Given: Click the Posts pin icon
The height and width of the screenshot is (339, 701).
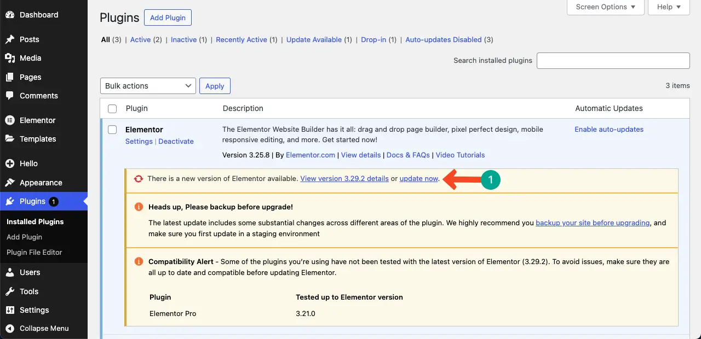Looking at the screenshot, I should pyautogui.click(x=10, y=39).
